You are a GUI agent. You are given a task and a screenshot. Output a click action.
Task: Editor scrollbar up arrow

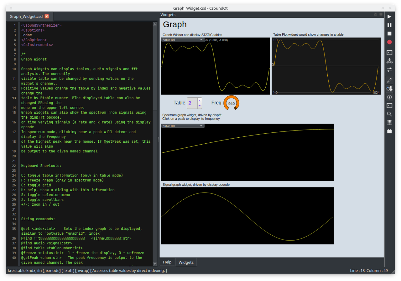coord(155,24)
